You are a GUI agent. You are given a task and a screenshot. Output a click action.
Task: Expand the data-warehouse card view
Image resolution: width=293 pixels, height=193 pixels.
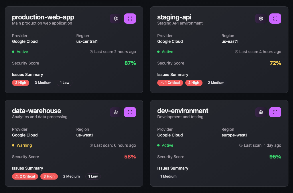[130, 112]
